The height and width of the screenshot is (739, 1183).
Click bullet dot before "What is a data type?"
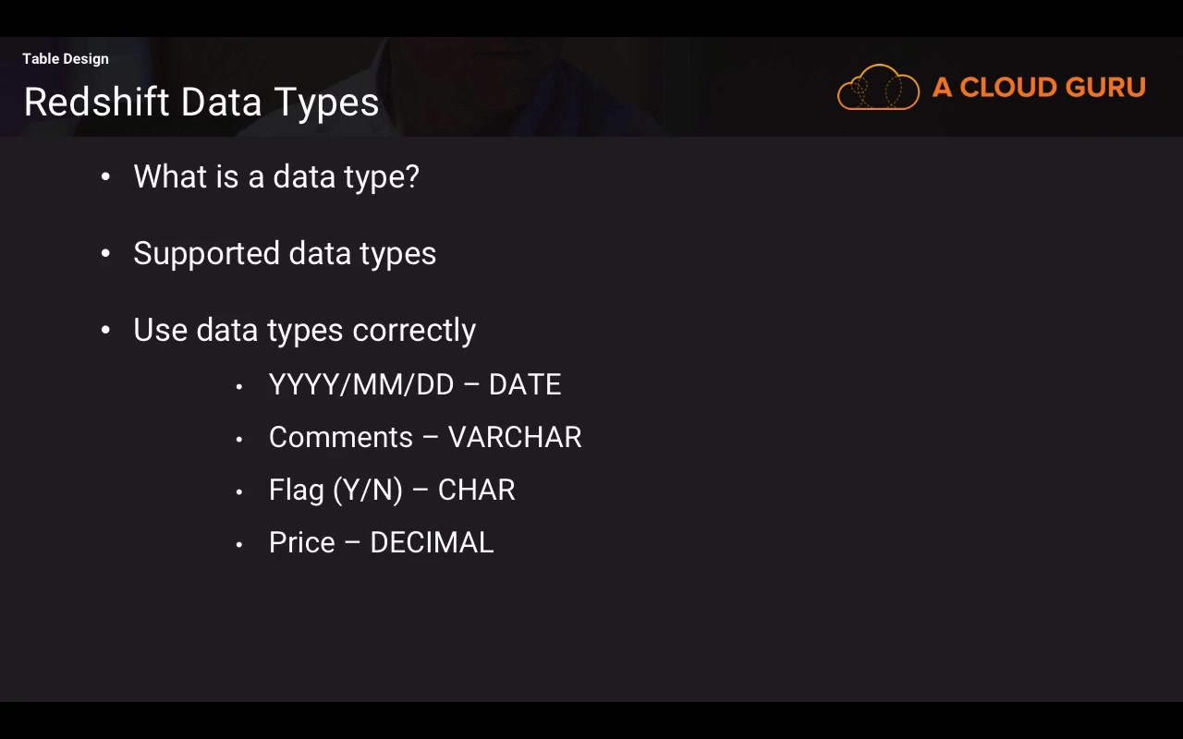(x=105, y=176)
